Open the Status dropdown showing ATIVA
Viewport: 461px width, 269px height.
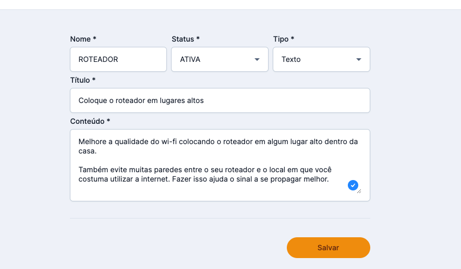220,59
